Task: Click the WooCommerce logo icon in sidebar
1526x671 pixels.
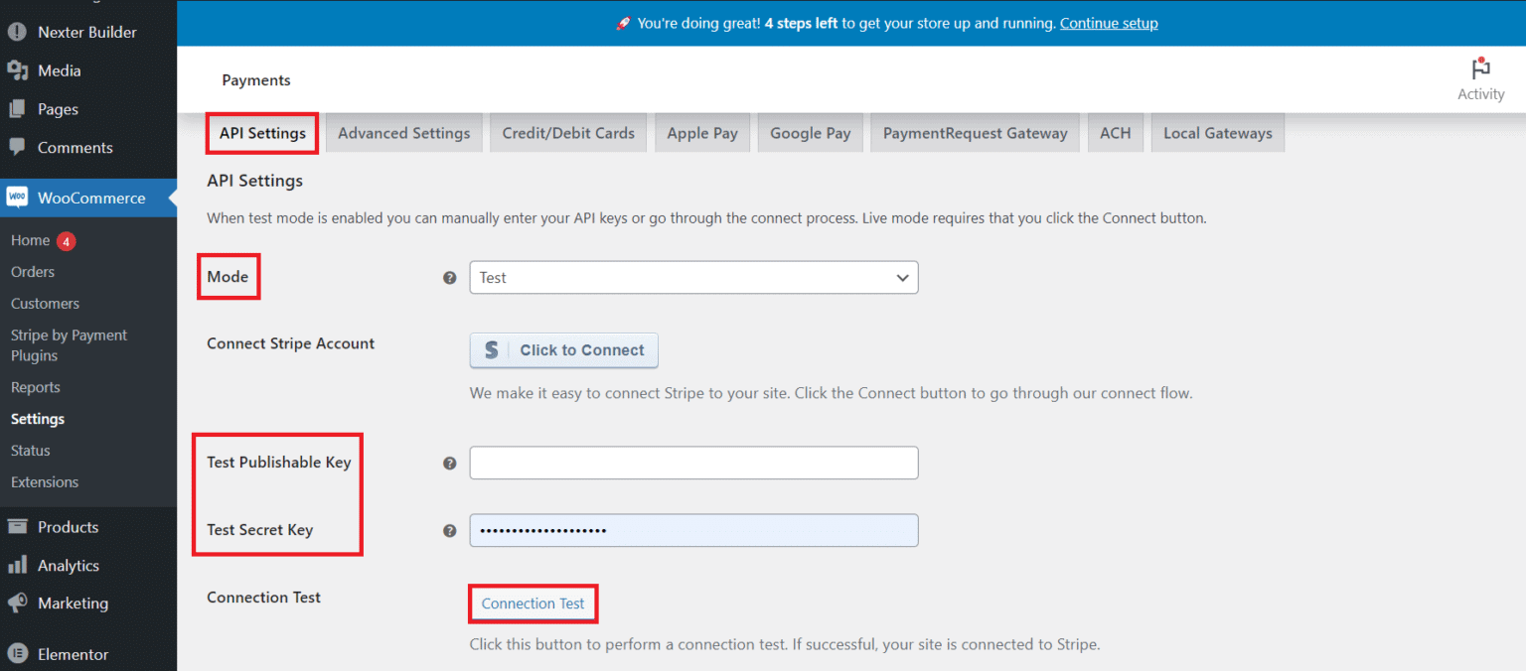Action: (x=17, y=198)
